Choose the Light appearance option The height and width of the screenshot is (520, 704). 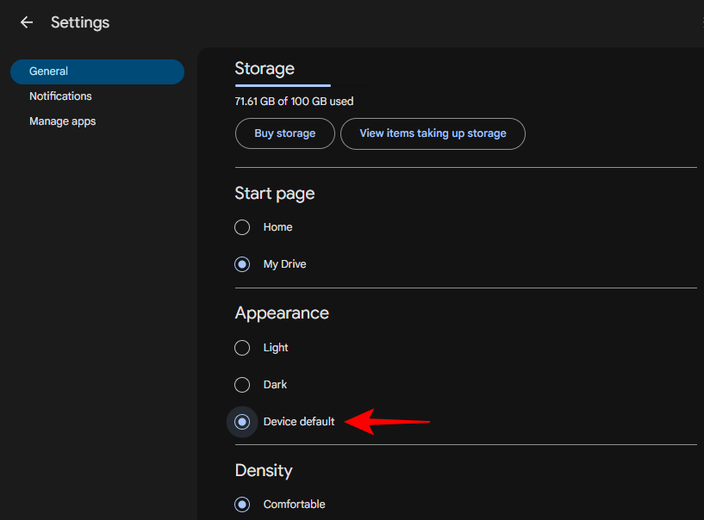tap(242, 348)
